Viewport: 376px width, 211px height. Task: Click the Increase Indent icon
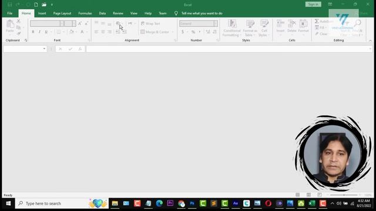click(x=125, y=32)
